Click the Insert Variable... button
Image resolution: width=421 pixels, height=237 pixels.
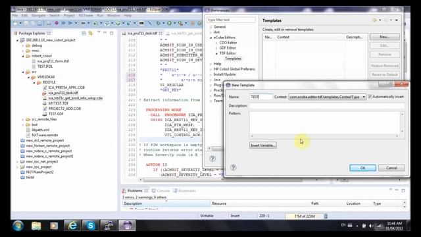[x=262, y=145]
